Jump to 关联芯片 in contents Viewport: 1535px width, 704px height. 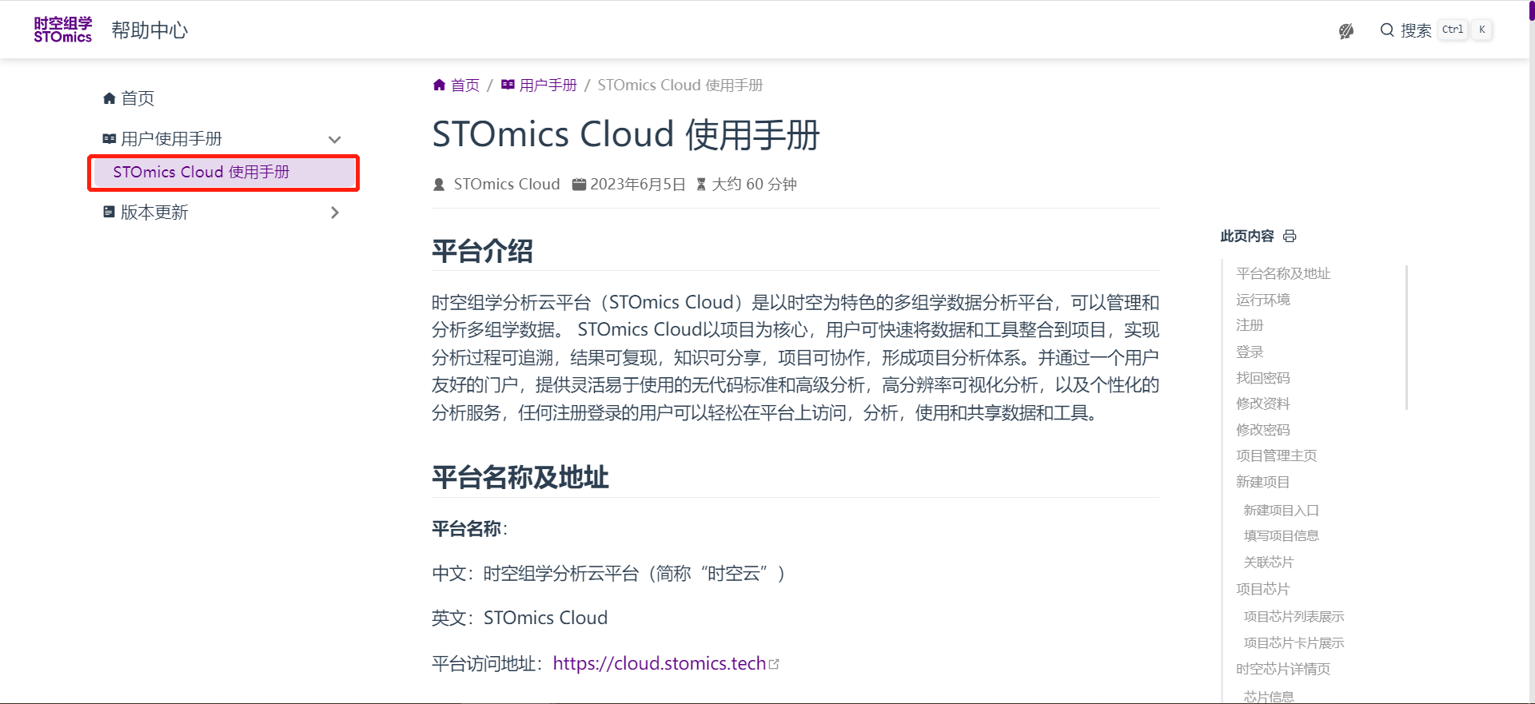(1269, 562)
